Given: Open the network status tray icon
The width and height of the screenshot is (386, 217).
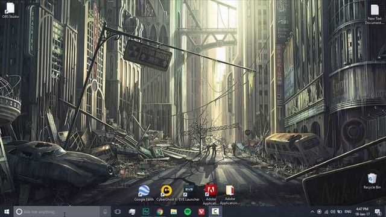Looking at the screenshot, I should click(326, 212).
